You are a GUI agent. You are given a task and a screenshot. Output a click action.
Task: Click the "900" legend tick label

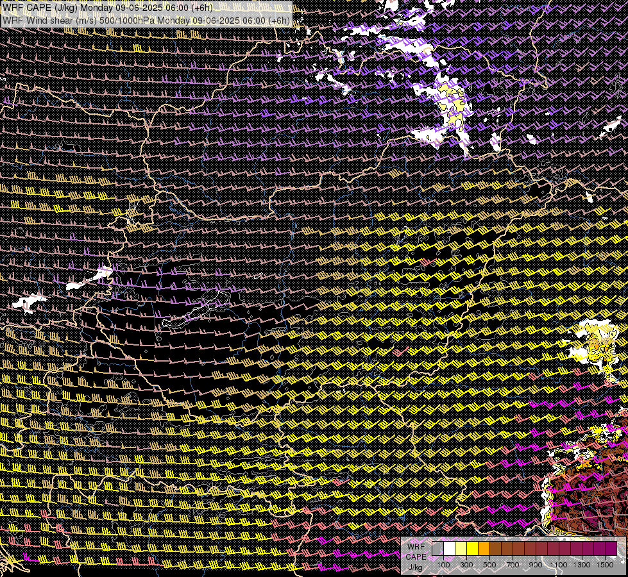pos(536,565)
